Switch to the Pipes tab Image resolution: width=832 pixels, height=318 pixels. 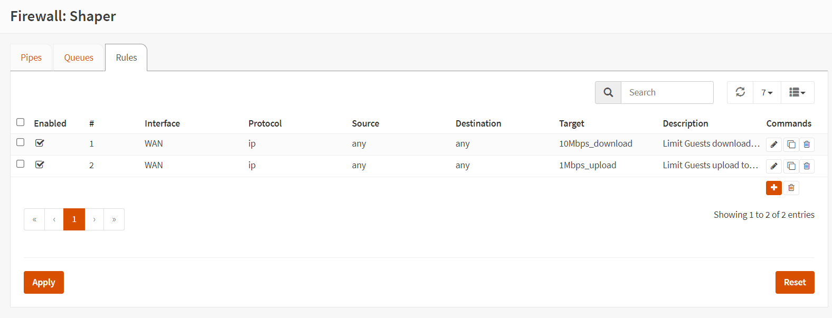tap(31, 57)
